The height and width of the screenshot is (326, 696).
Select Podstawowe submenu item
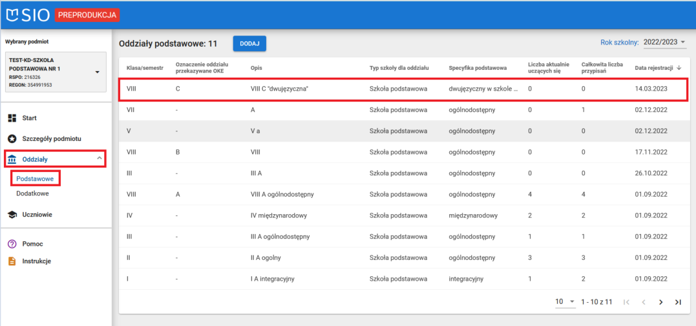click(x=34, y=177)
